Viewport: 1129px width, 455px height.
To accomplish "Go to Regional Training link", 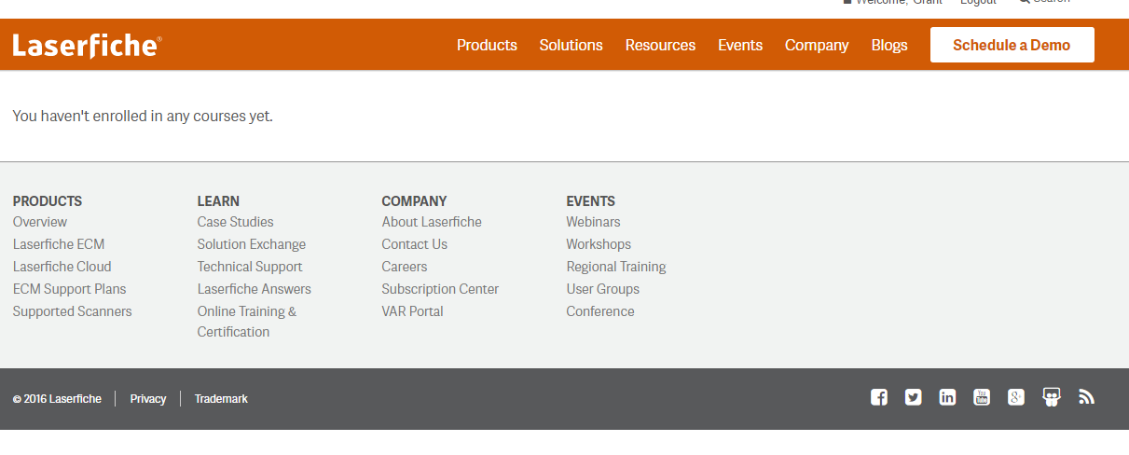I will tap(616, 267).
